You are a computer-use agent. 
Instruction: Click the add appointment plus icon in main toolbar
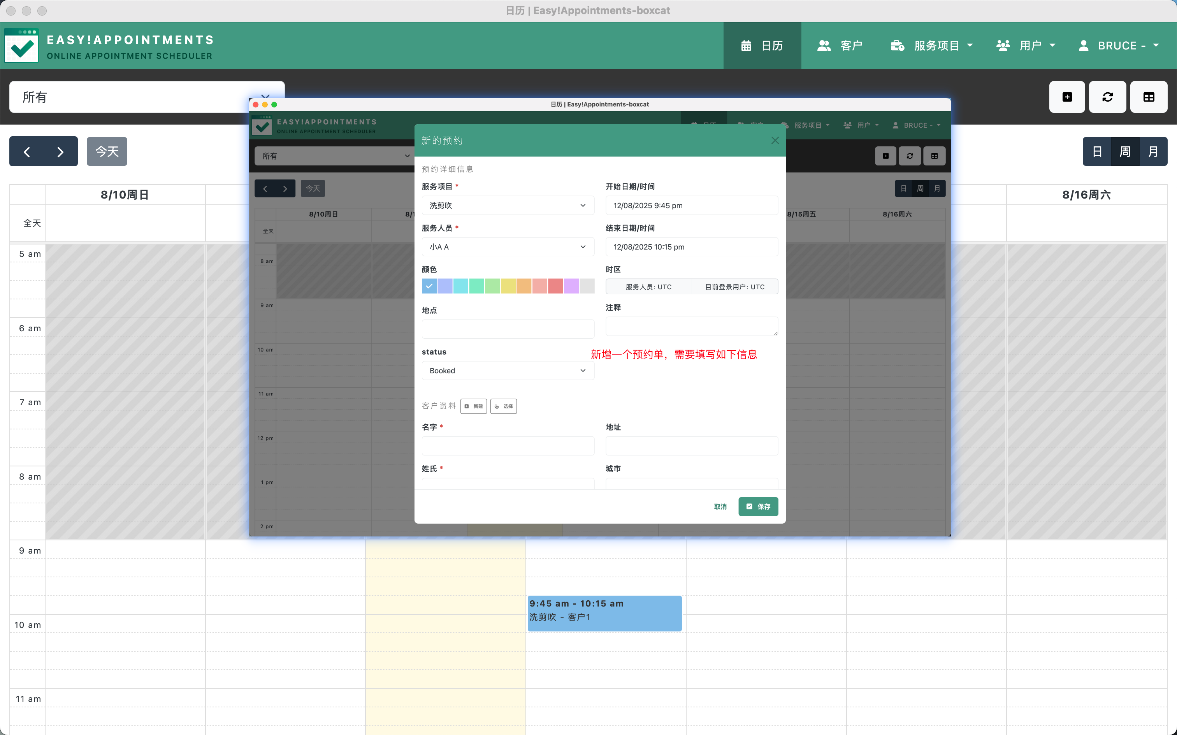(1067, 97)
